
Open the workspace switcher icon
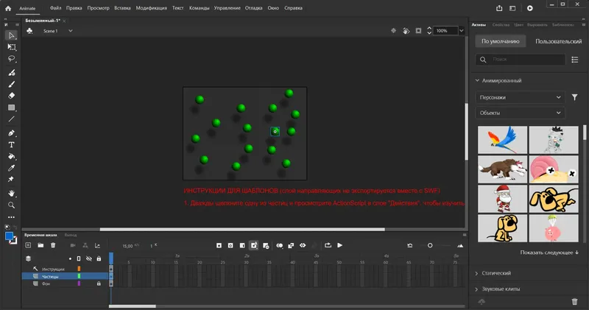512,8
